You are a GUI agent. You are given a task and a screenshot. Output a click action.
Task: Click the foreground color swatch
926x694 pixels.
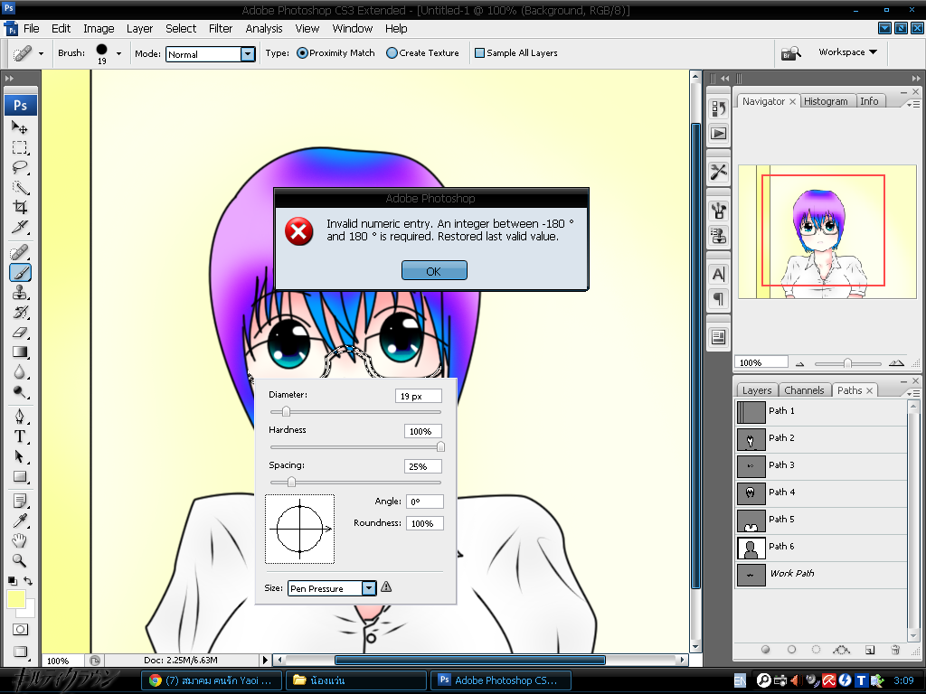click(x=15, y=599)
